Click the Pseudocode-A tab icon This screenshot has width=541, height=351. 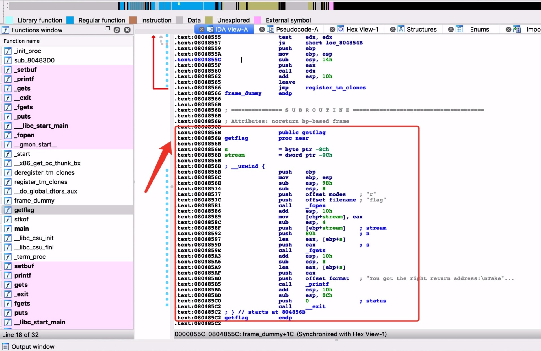[270, 29]
